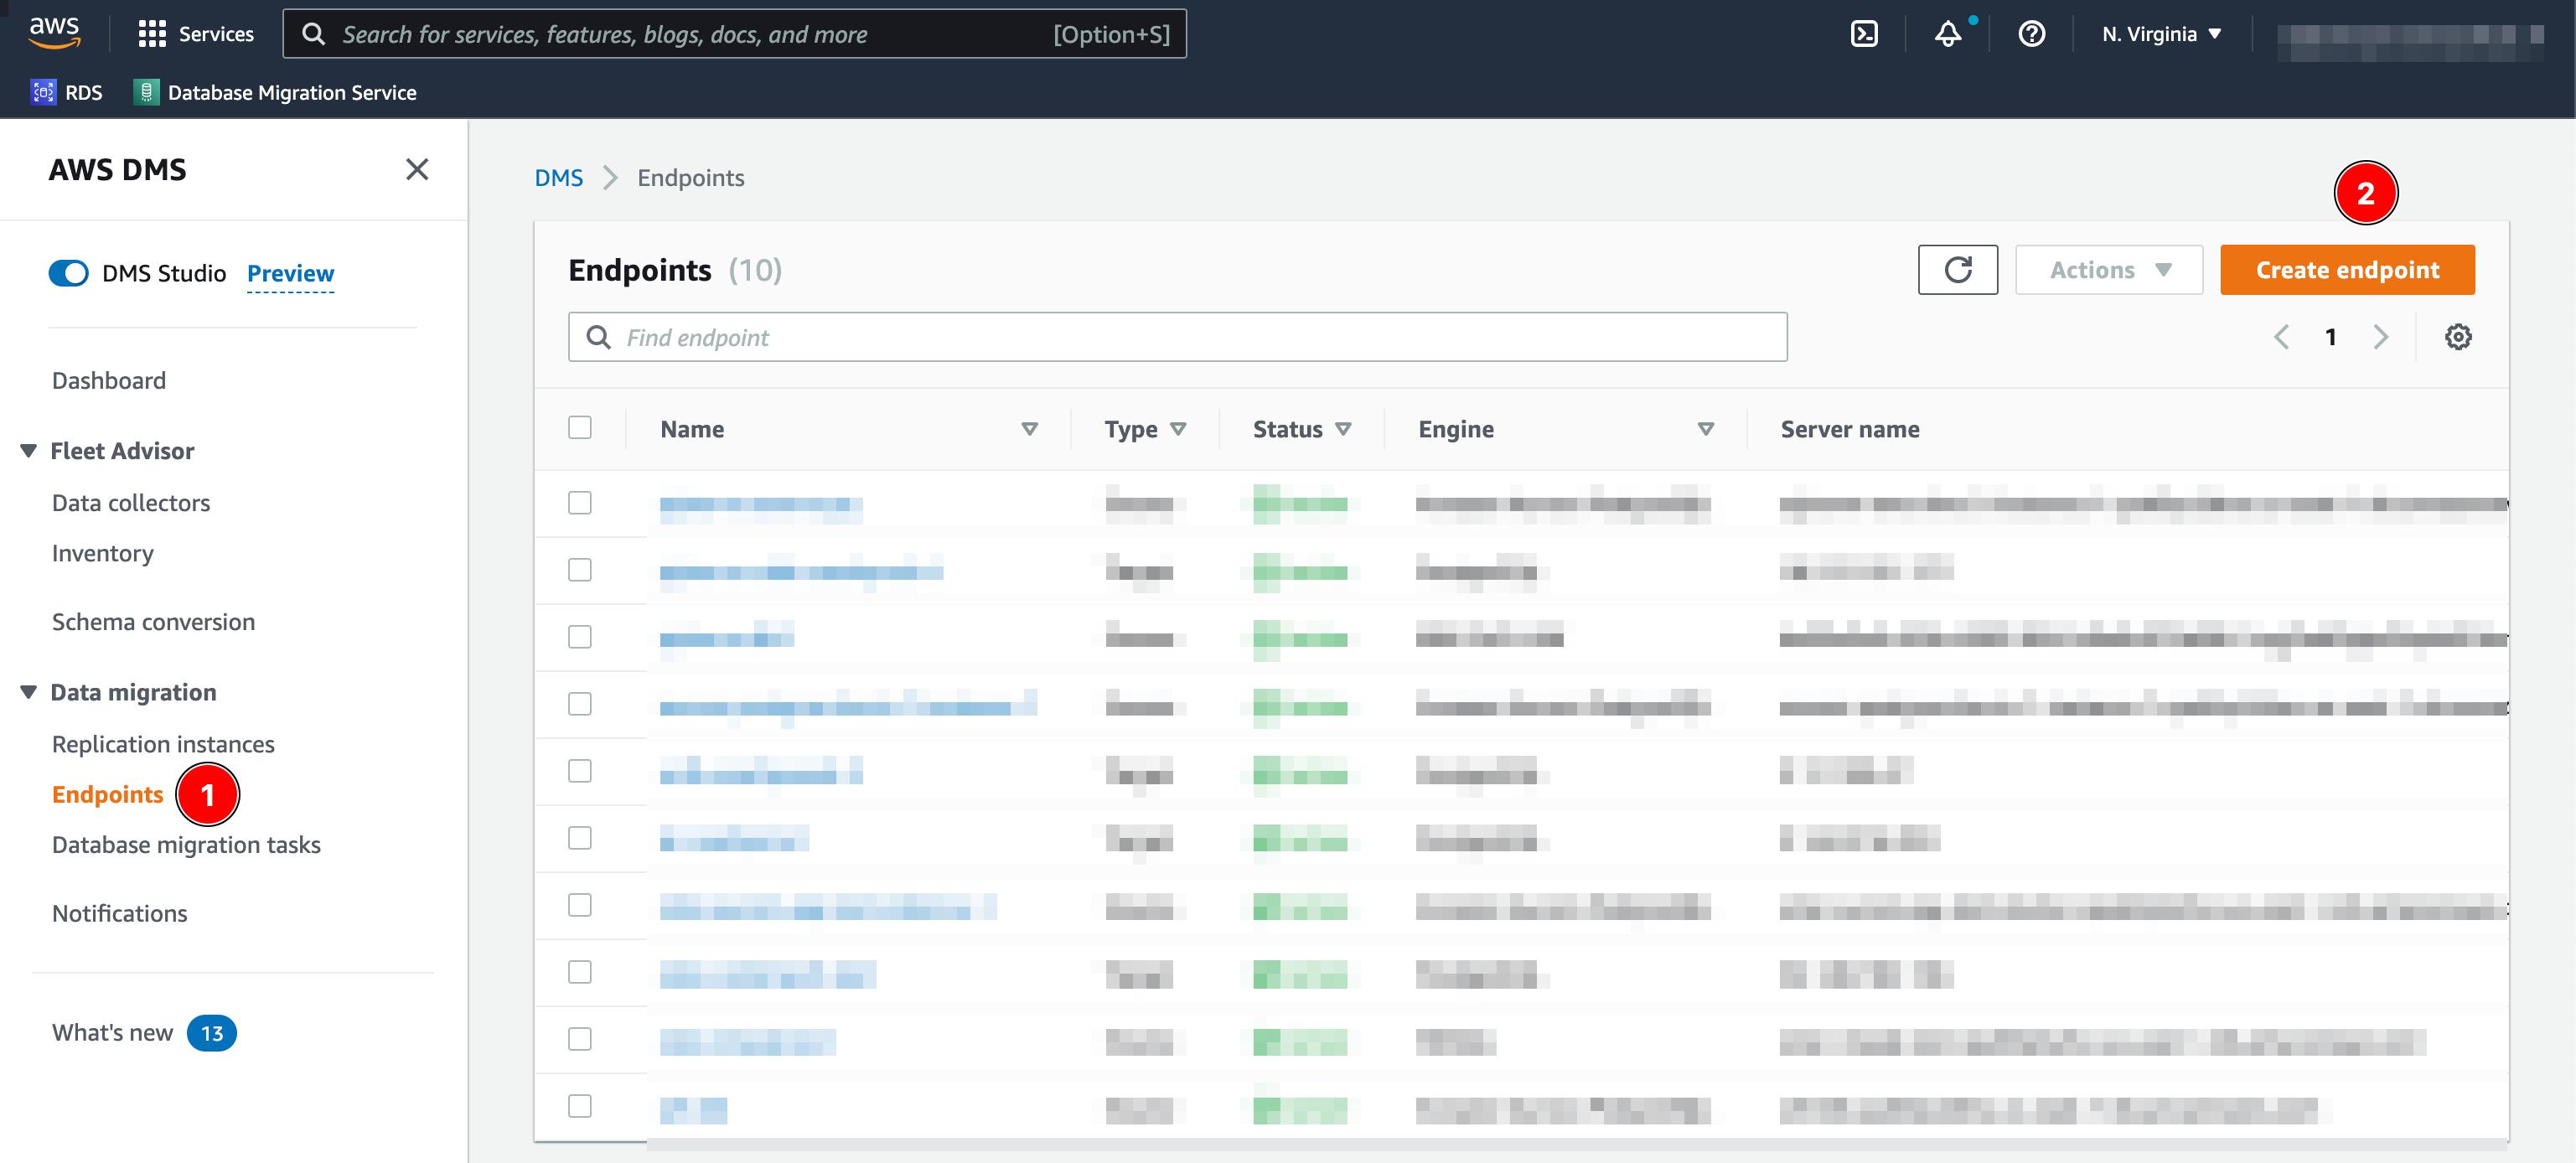
Task: Launch the CloudShell terminal icon
Action: coord(1864,34)
